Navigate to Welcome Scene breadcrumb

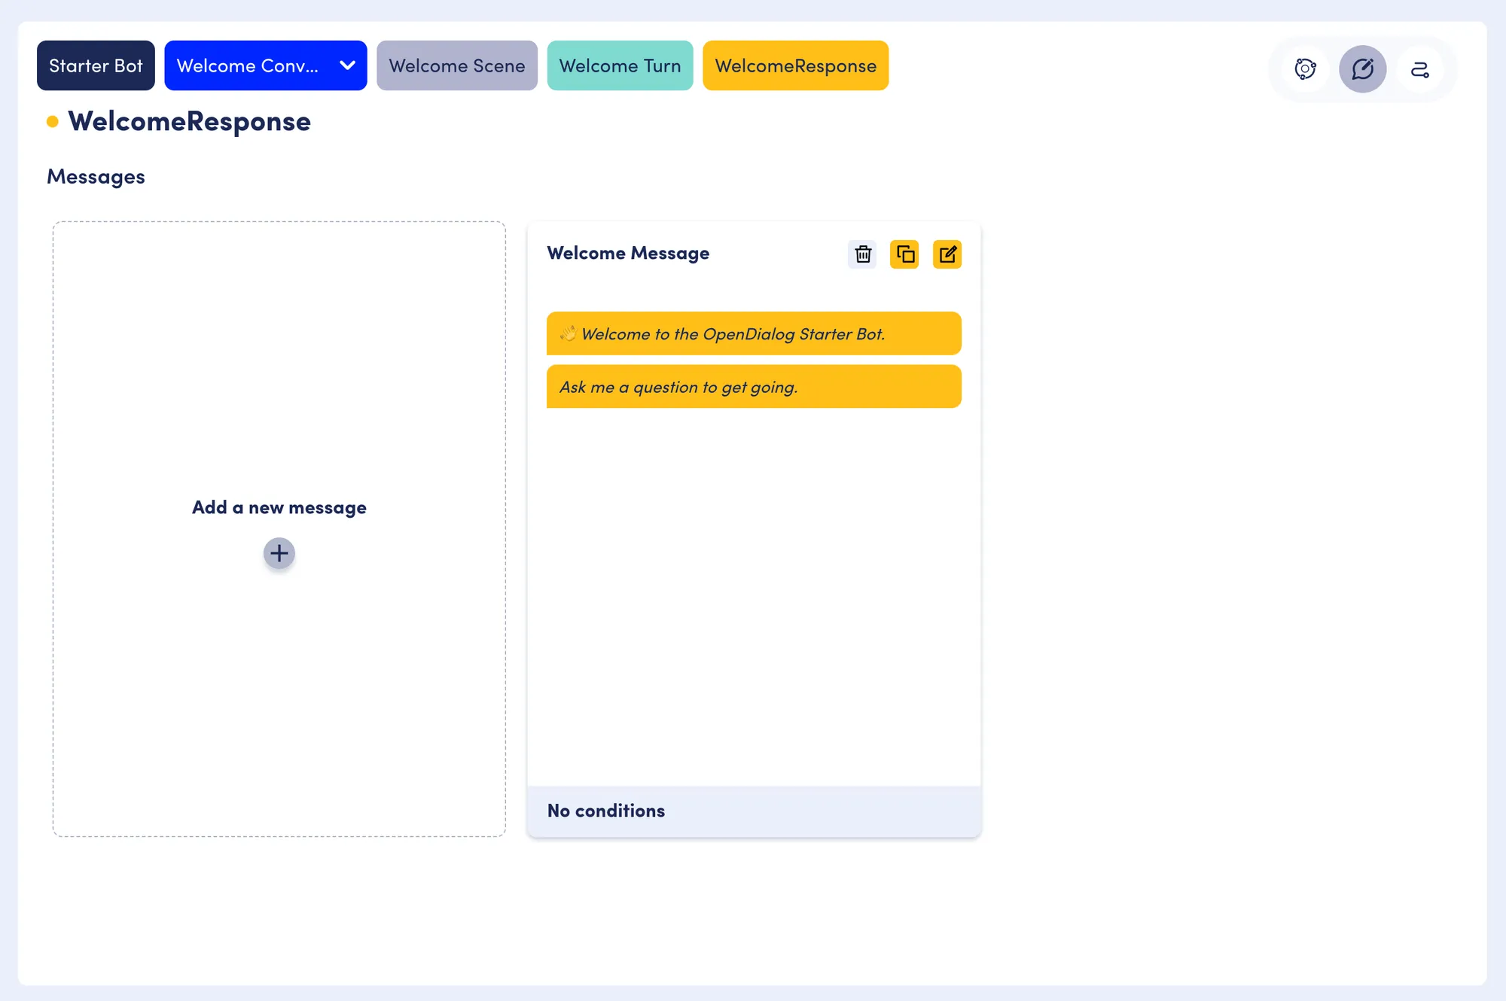457,65
